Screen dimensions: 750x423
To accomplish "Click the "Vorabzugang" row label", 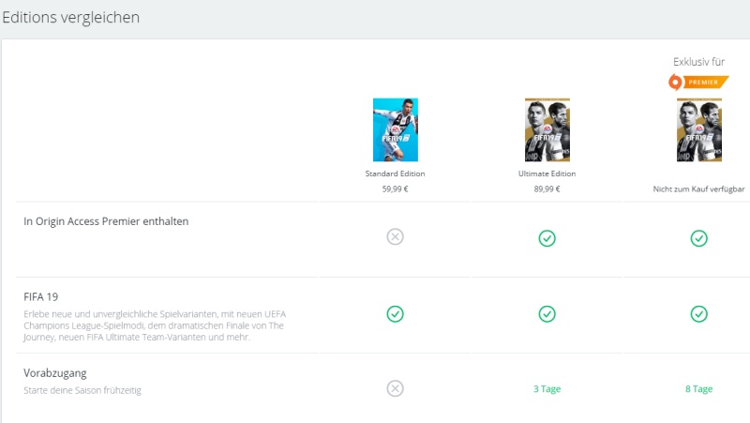I will tap(55, 372).
